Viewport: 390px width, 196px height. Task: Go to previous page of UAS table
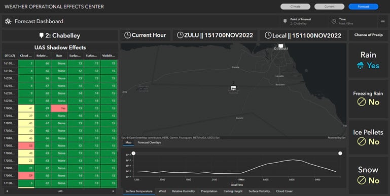coord(7,191)
